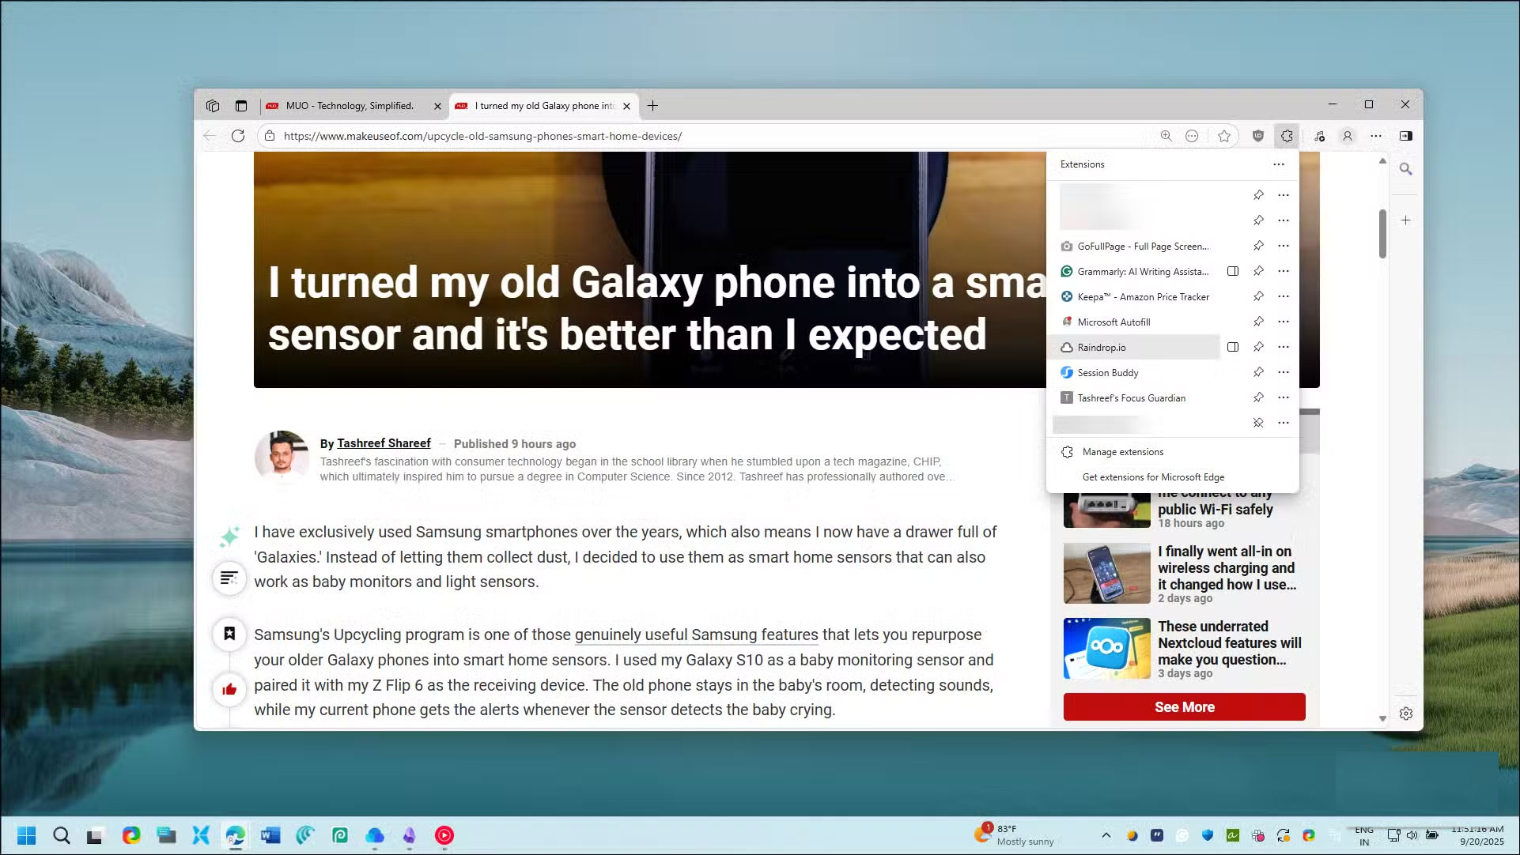Click the red See More button

coord(1184,706)
